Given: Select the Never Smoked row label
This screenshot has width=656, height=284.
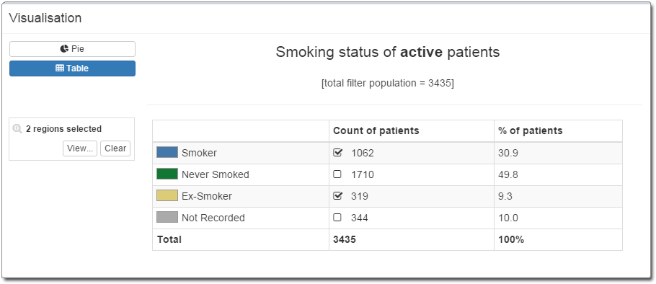Looking at the screenshot, I should (215, 174).
